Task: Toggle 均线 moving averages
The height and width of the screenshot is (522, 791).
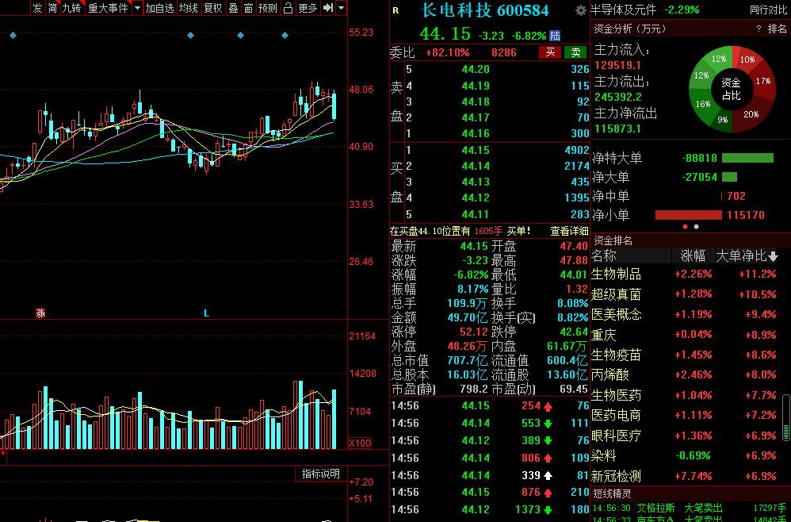Action: pyautogui.click(x=189, y=8)
